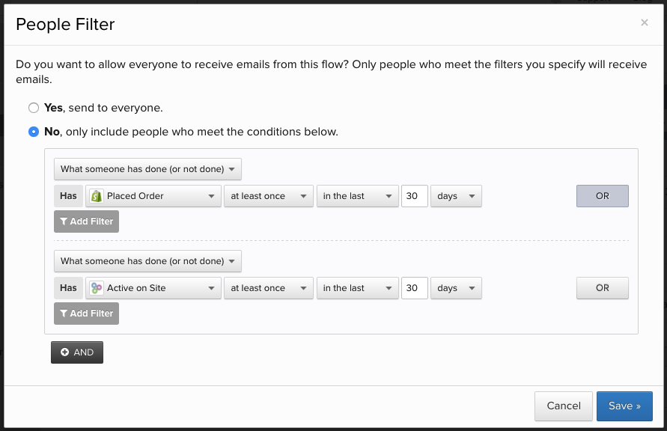The image size is (667, 431).
Task: Expand first condition type dropdown
Action: 147,169
